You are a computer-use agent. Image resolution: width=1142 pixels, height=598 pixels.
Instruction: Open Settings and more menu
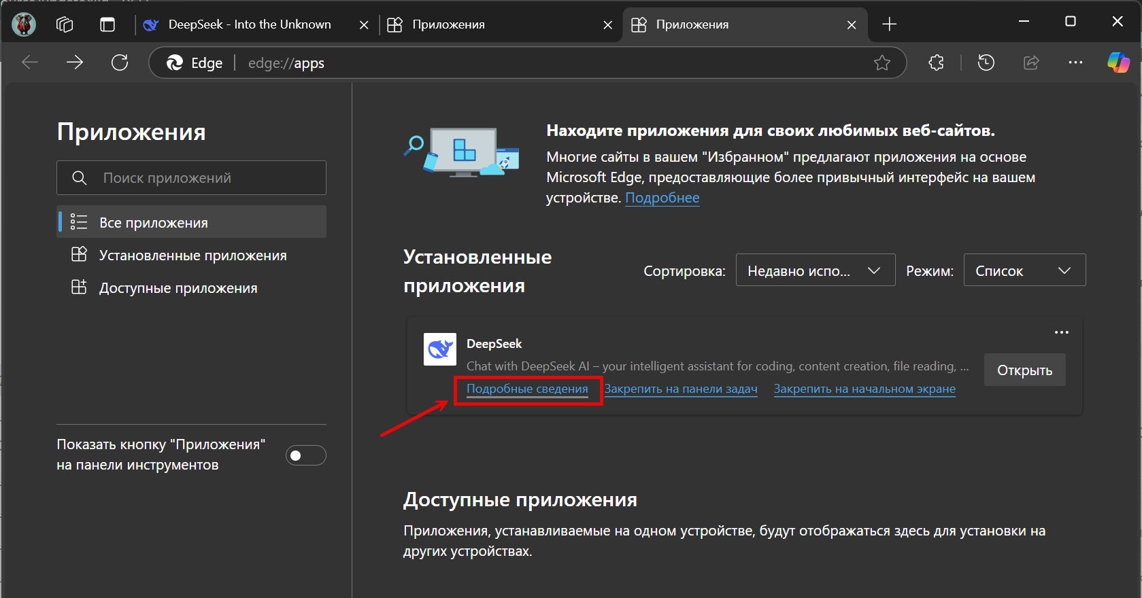click(x=1075, y=63)
